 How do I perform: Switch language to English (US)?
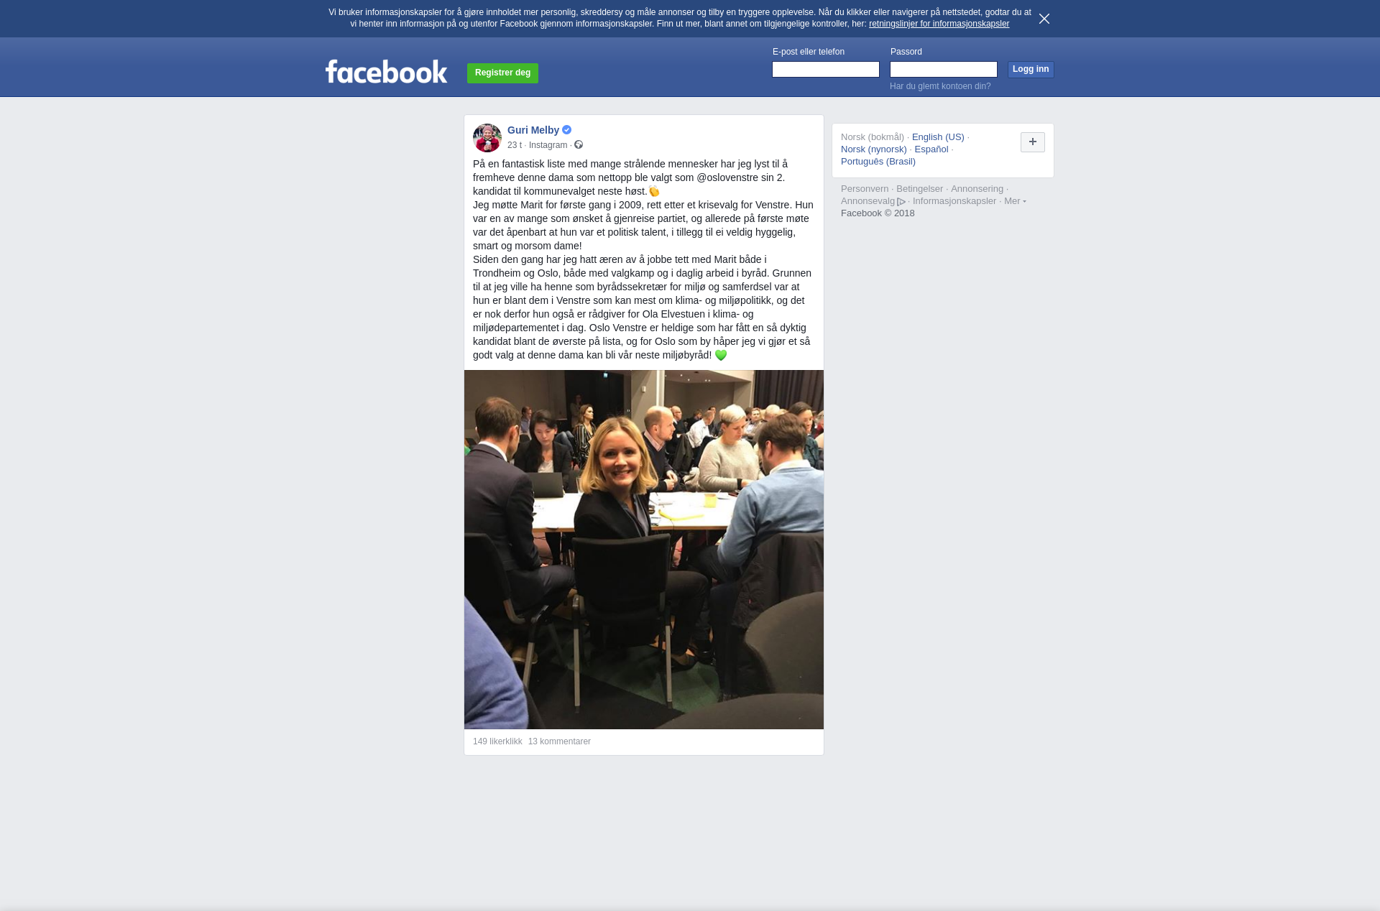point(938,137)
